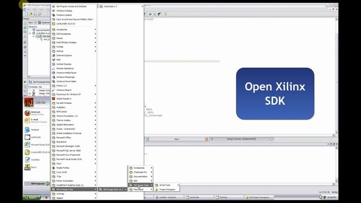The width and height of the screenshot is (361, 203).
Task: Open the Novatel Wireless folder
Action: (x=74, y=103)
